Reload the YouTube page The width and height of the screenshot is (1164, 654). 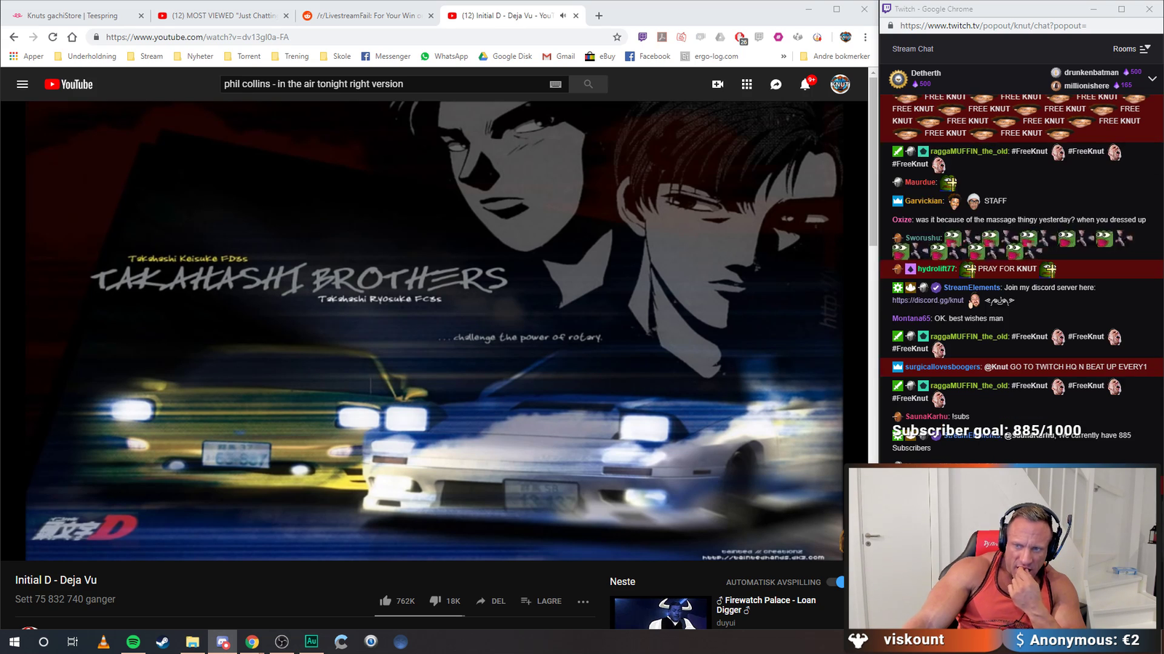52,37
